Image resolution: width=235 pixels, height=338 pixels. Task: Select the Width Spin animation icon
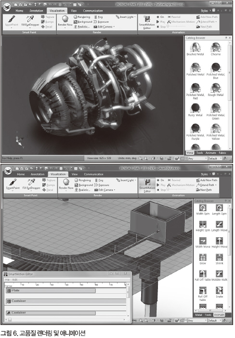point(203,210)
